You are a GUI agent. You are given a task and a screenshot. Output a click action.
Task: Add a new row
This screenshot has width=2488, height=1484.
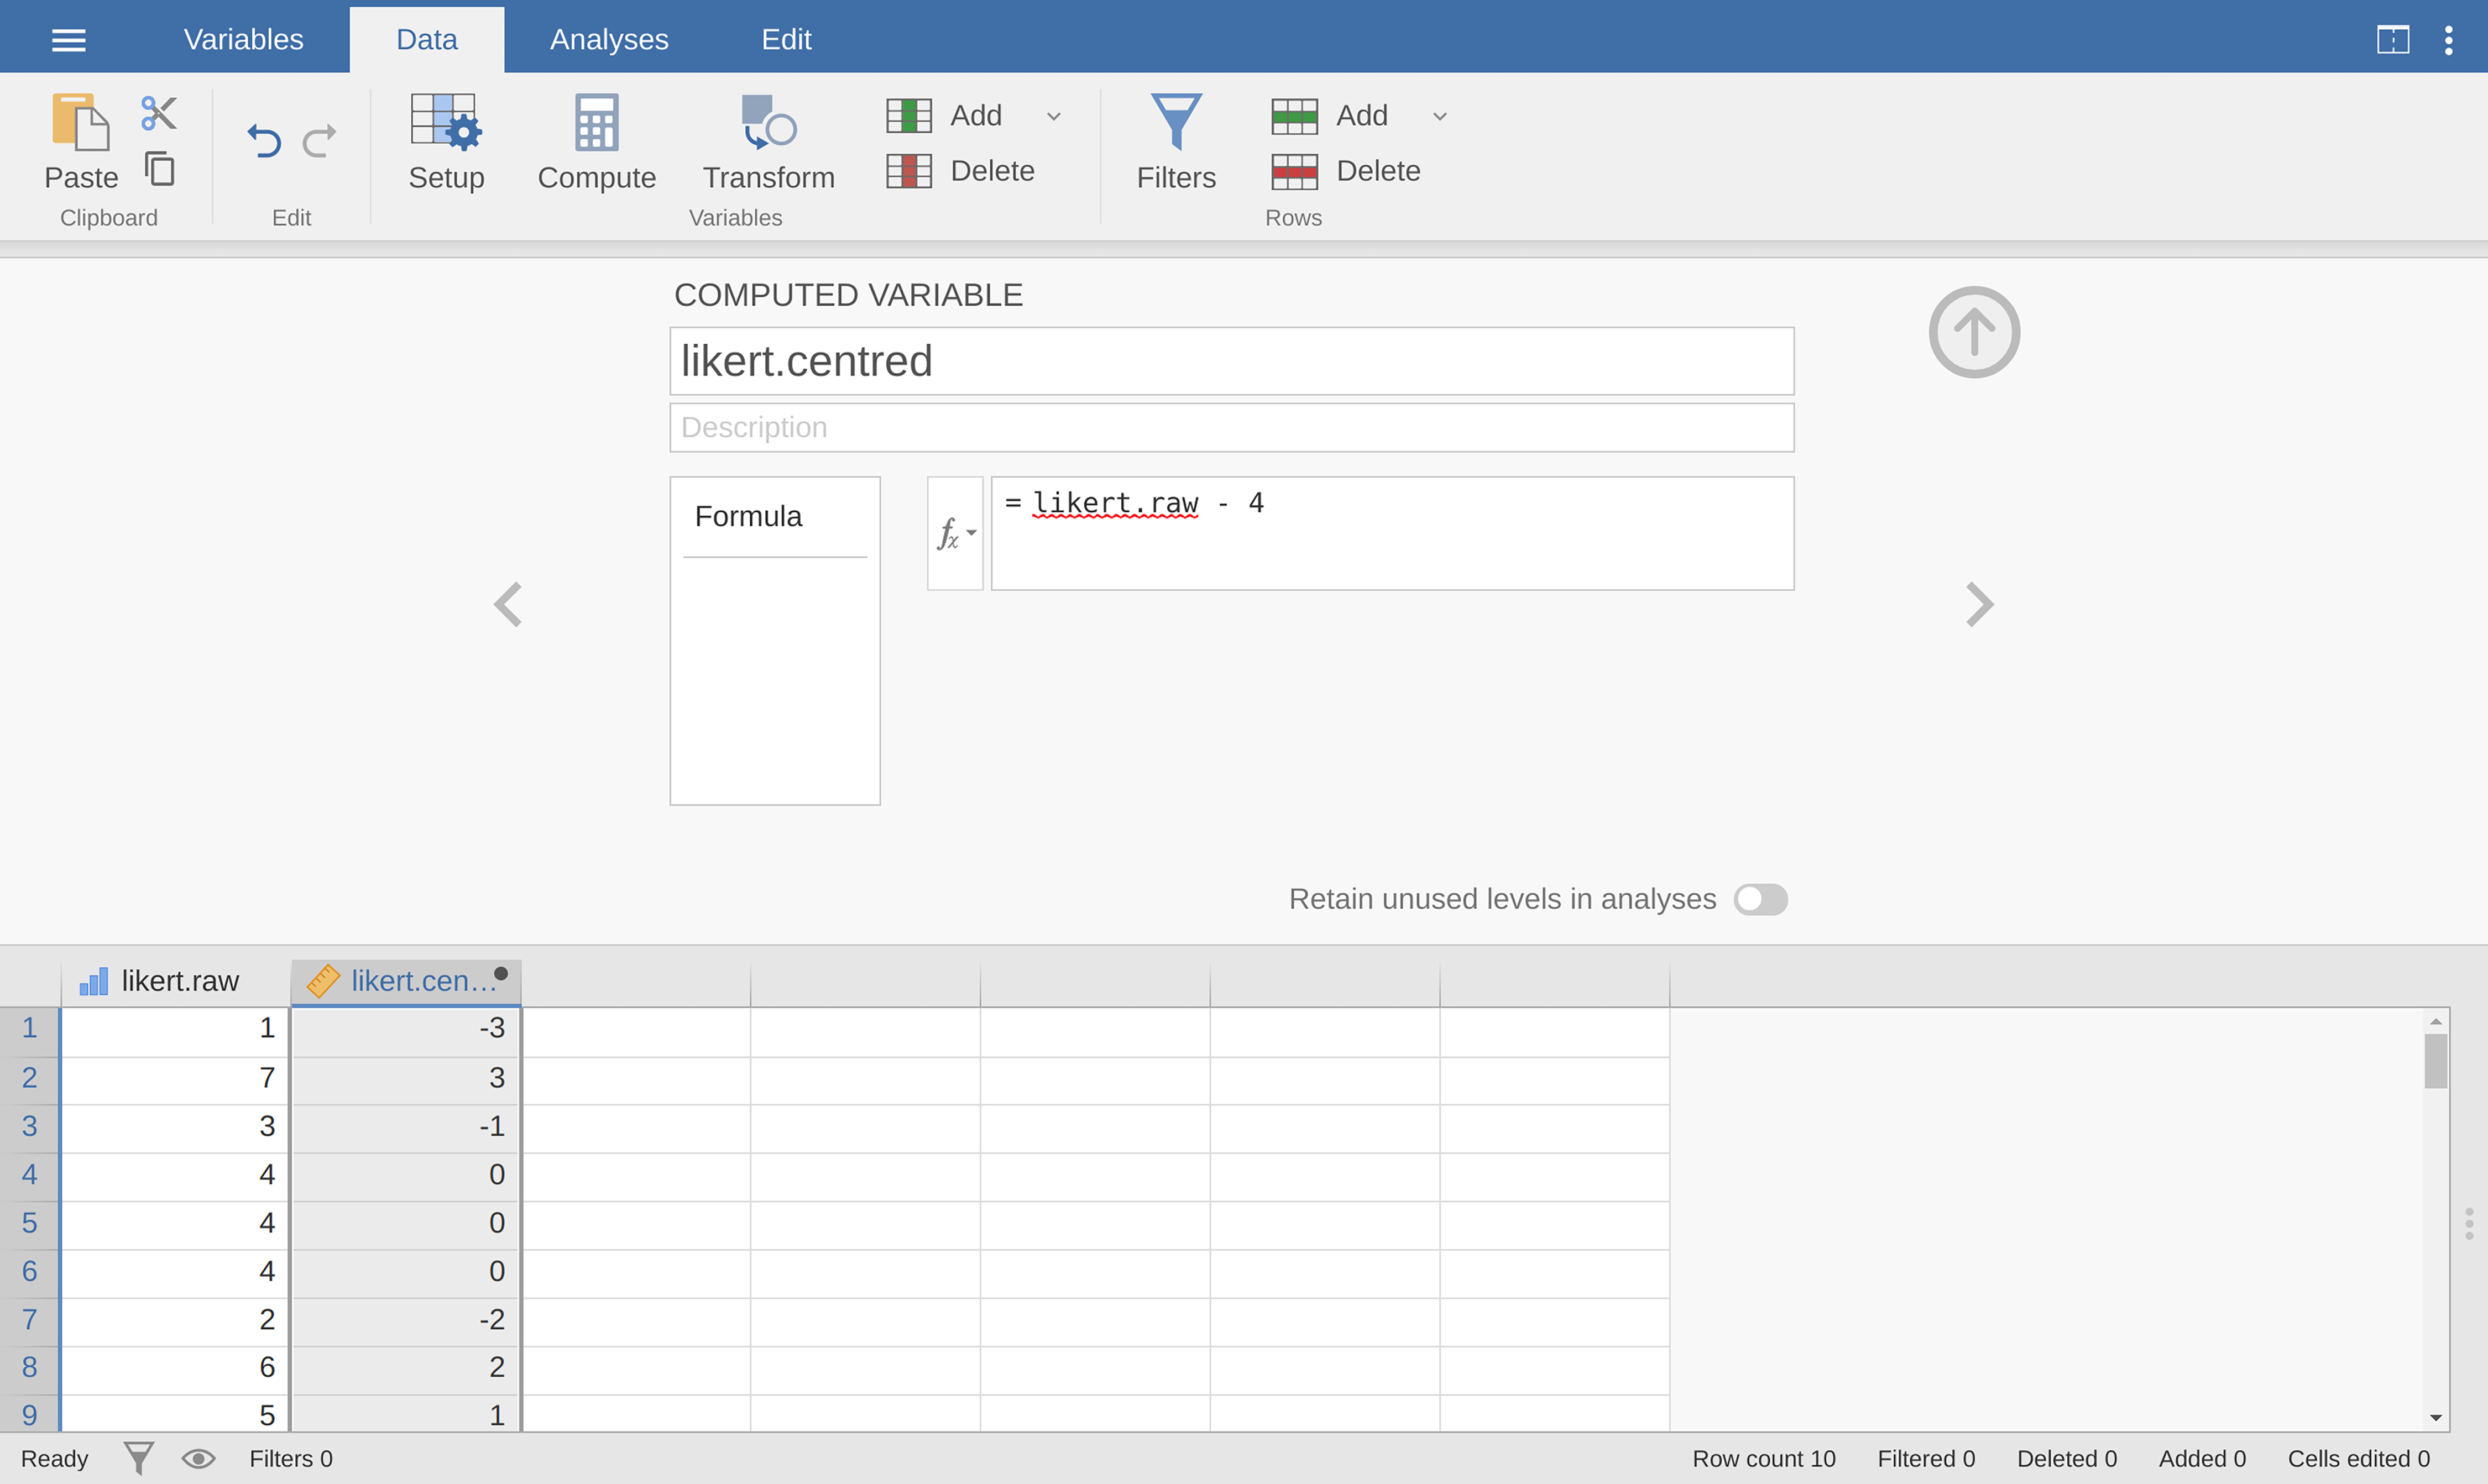[x=1330, y=115]
